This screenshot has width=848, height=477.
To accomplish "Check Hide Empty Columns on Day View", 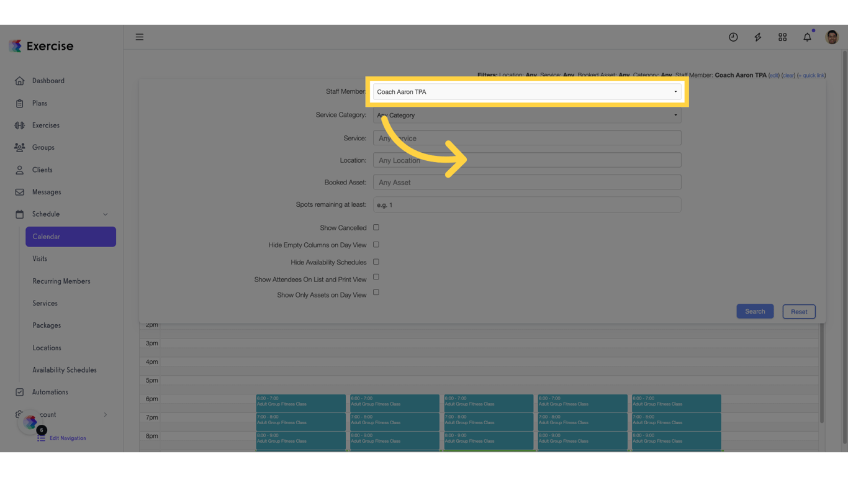I will click(x=376, y=245).
